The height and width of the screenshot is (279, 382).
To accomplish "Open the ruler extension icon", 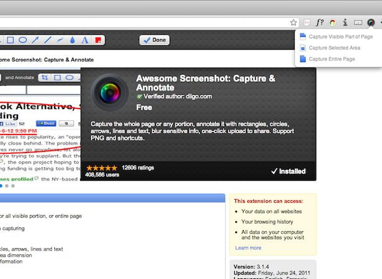I will (x=358, y=22).
